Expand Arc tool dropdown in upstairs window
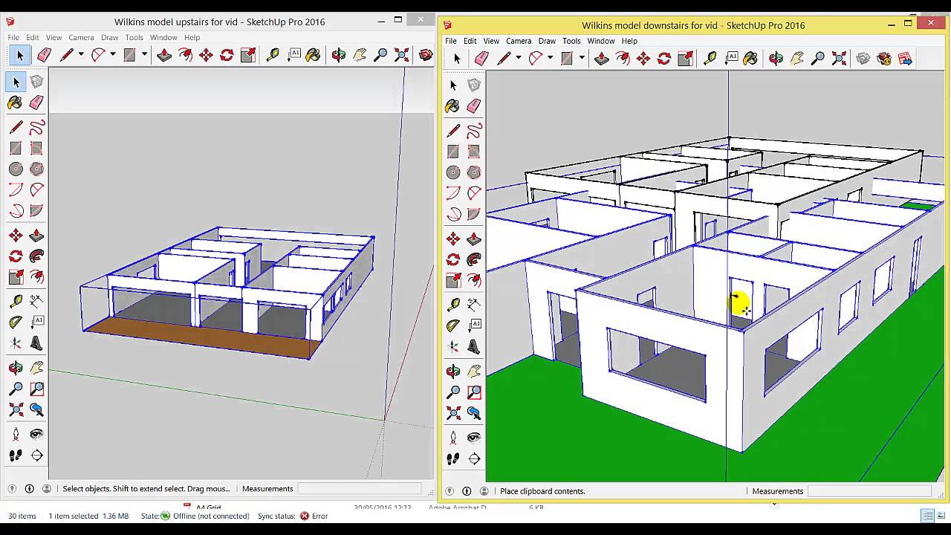Viewport: 951px width, 535px height. [113, 55]
